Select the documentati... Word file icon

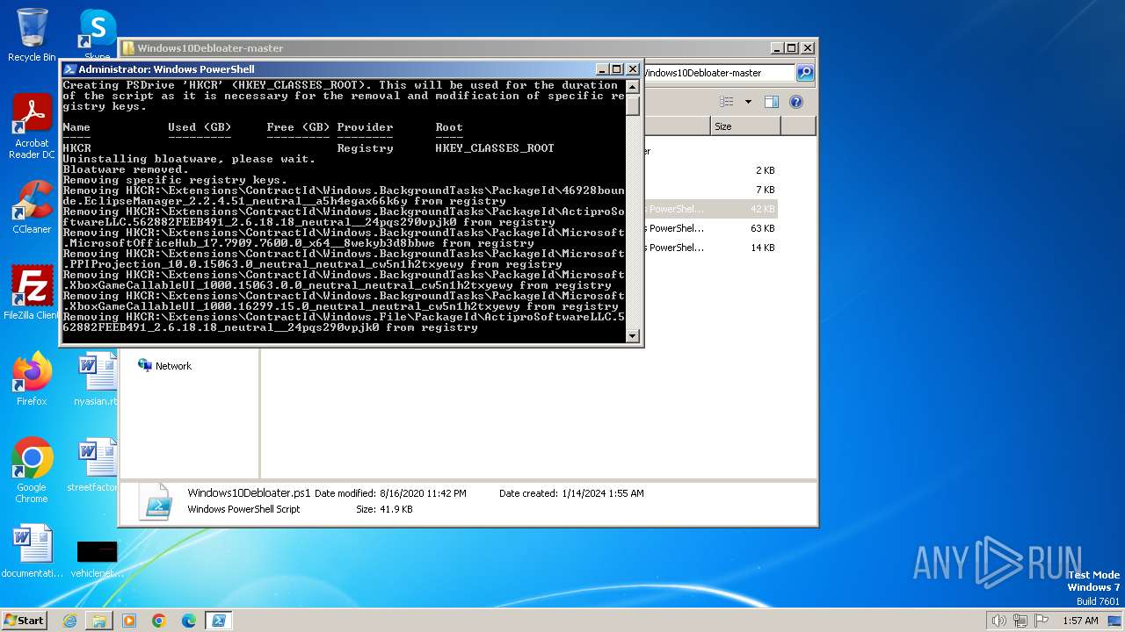coord(32,551)
